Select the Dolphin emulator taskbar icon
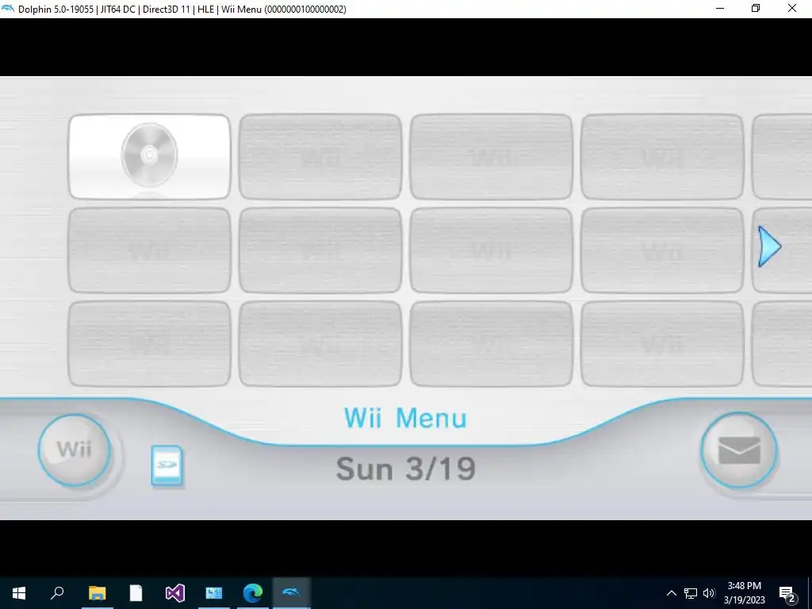The height and width of the screenshot is (609, 812). (292, 592)
